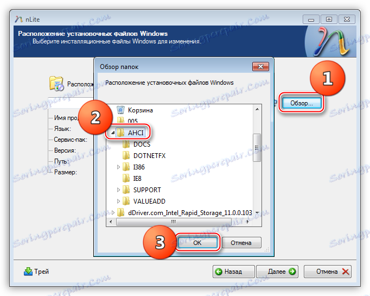
Task: Select the Корзина recycle bin item
Action: point(140,110)
